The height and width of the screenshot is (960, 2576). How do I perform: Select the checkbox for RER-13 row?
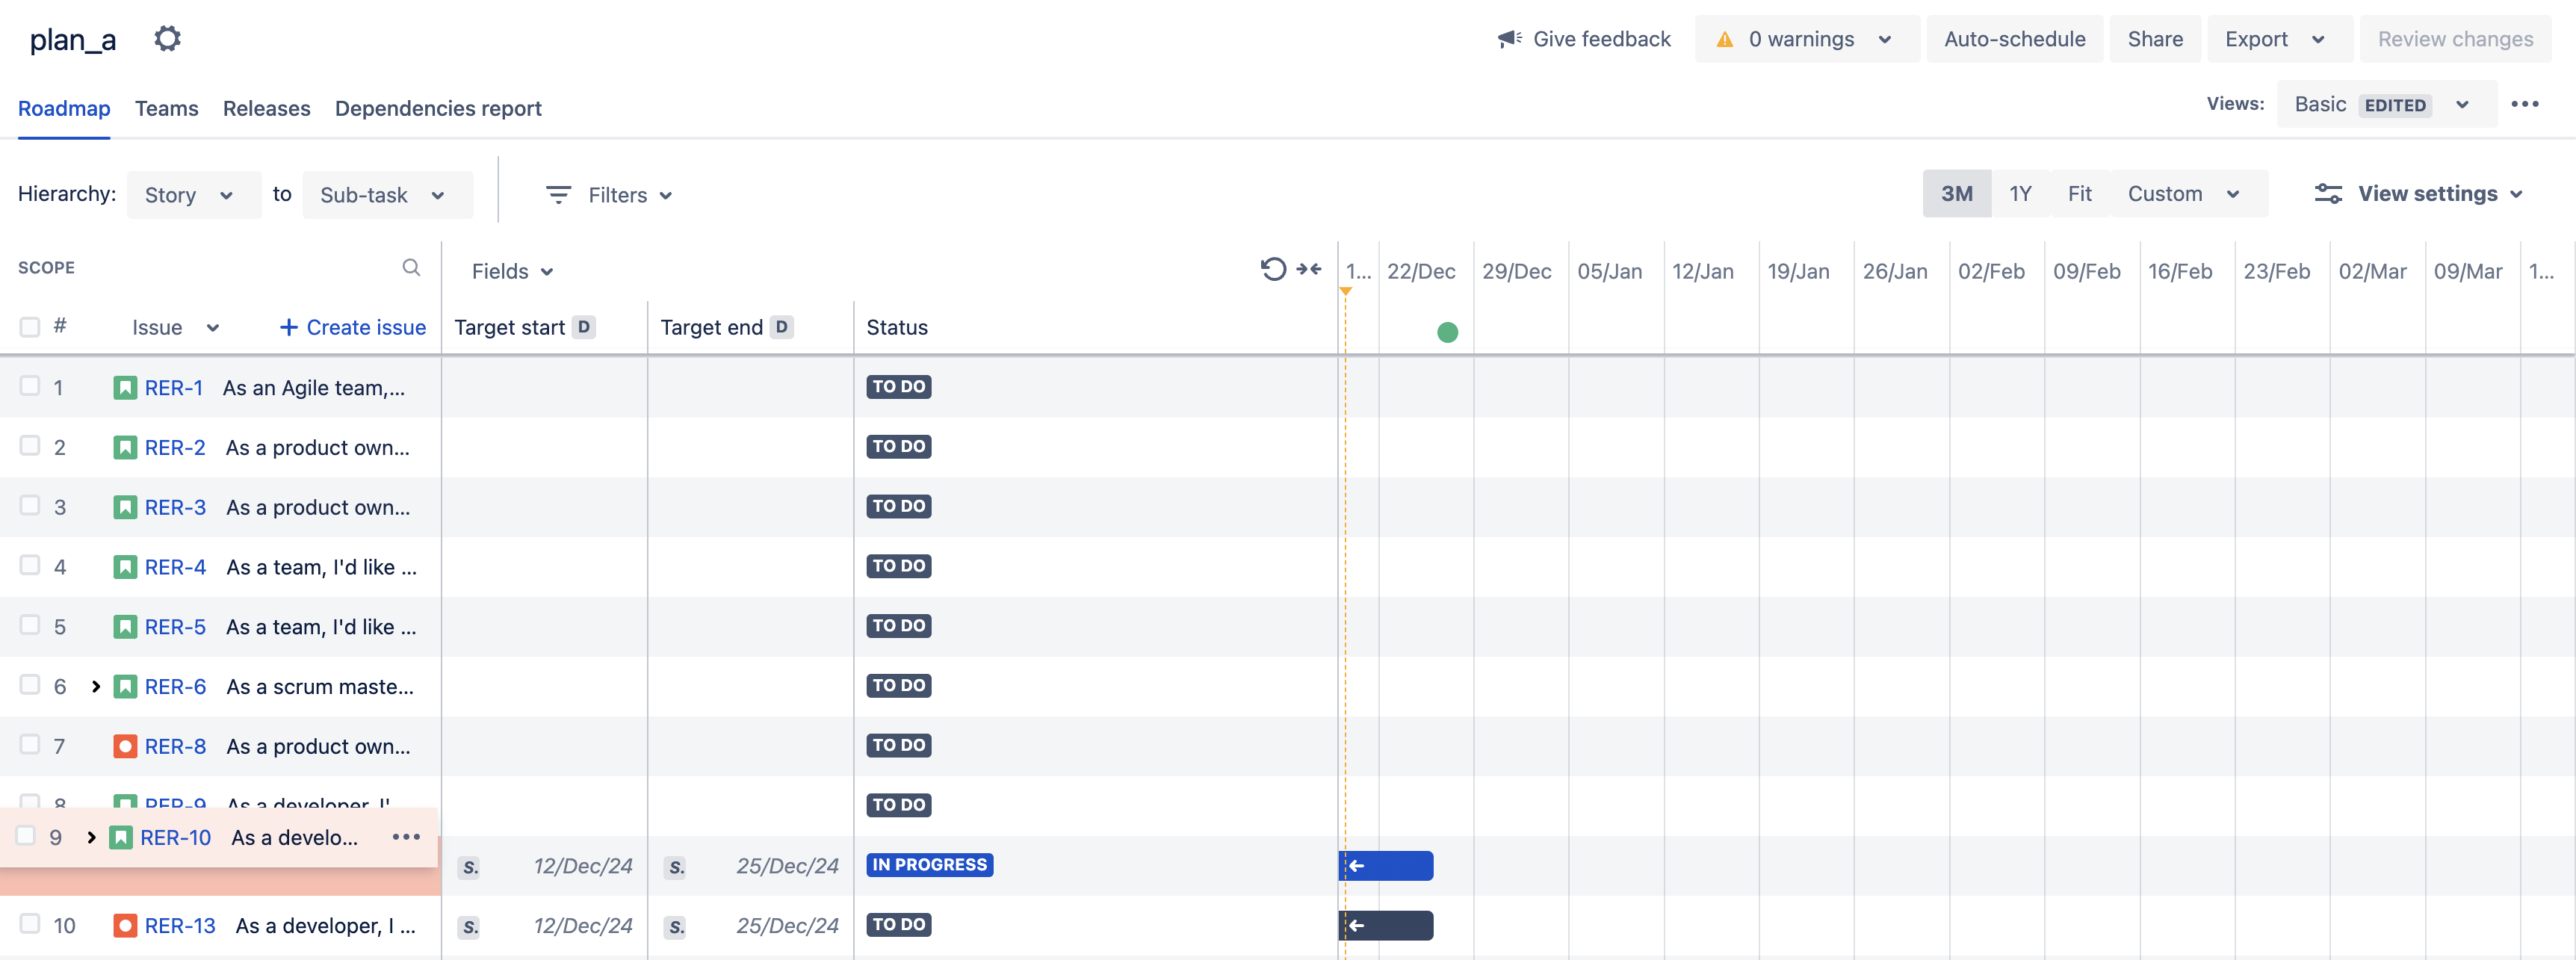click(30, 924)
